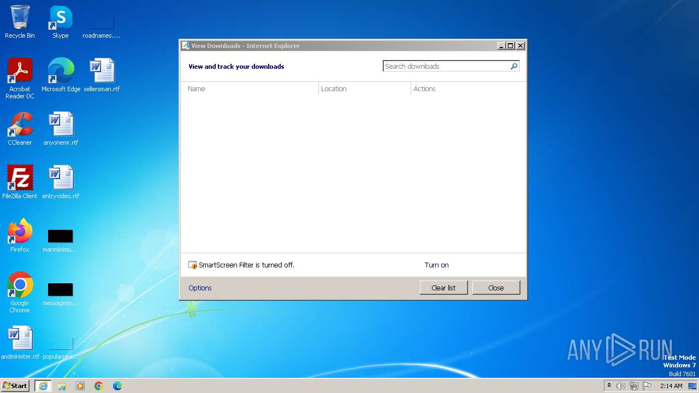
Task: Select the andminister.rtf document icon
Action: click(20, 343)
